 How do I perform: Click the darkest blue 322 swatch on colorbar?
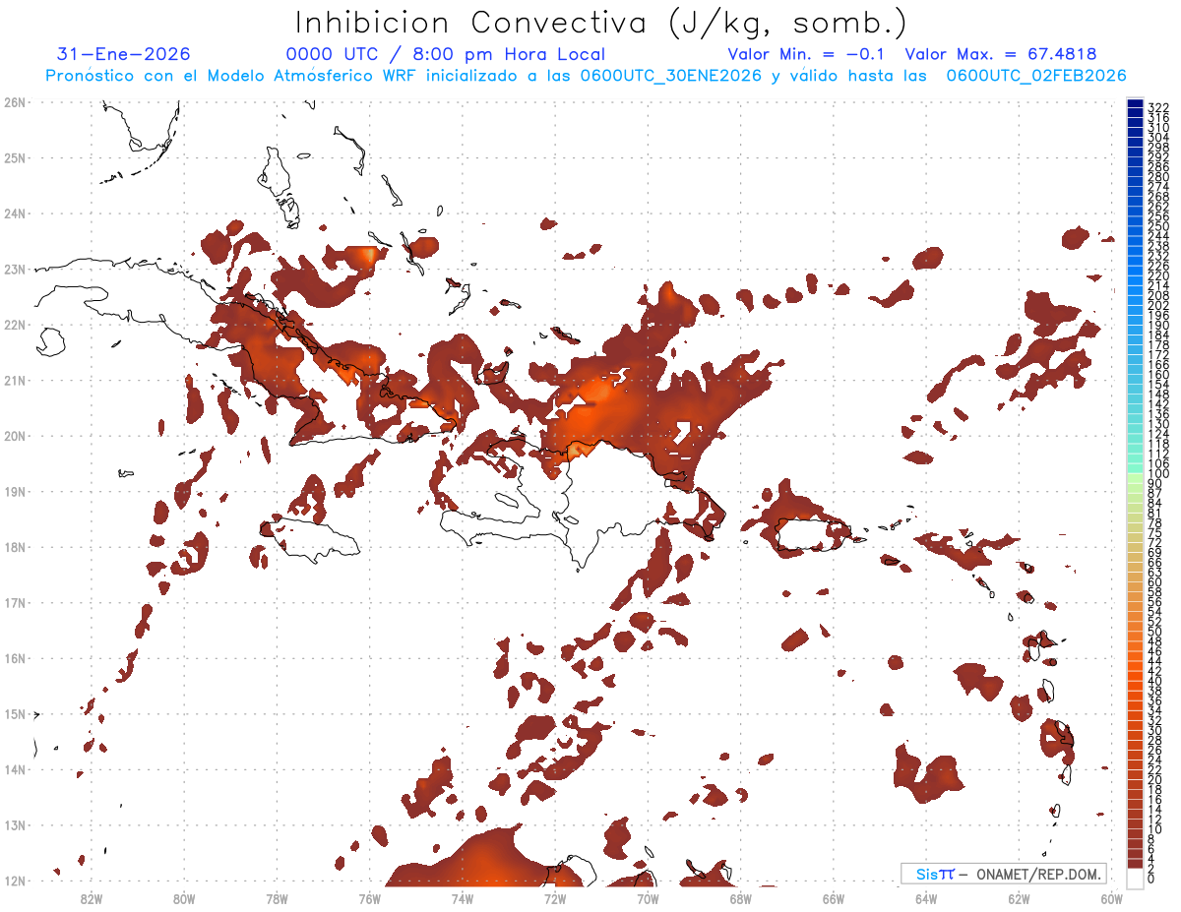coord(1135,105)
